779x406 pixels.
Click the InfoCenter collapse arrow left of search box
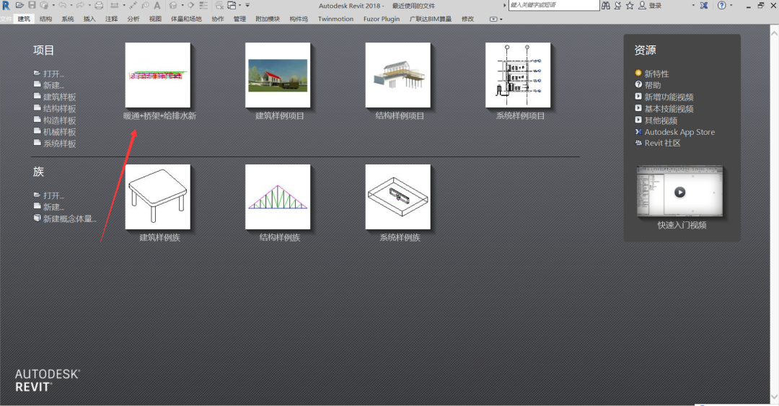click(x=504, y=6)
